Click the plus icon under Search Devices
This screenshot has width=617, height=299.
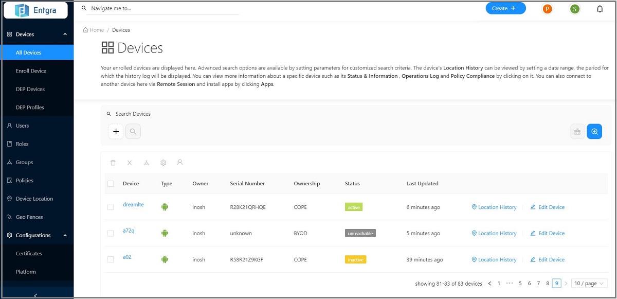(116, 132)
